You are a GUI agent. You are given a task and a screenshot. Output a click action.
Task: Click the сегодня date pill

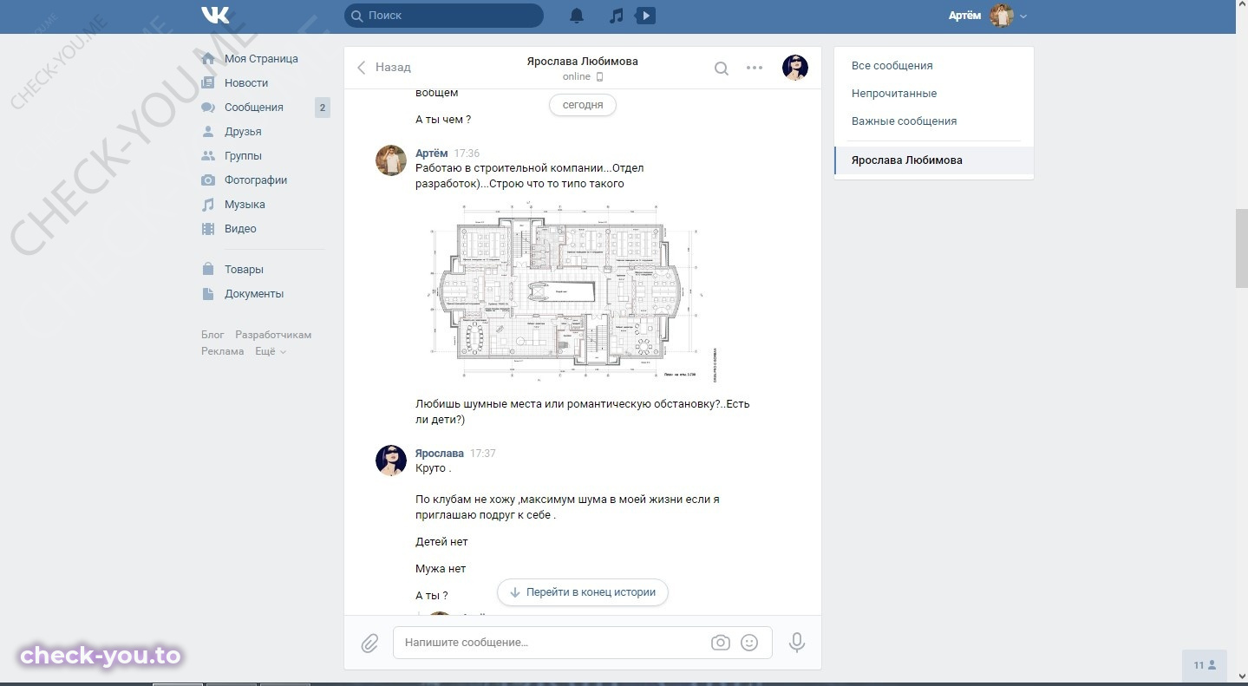coord(583,105)
